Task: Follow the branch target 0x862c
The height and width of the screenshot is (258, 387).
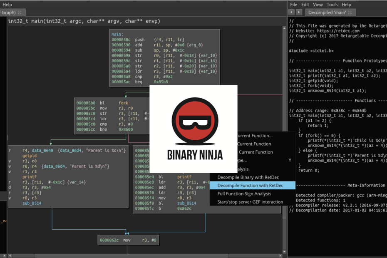Action: tap(184, 208)
